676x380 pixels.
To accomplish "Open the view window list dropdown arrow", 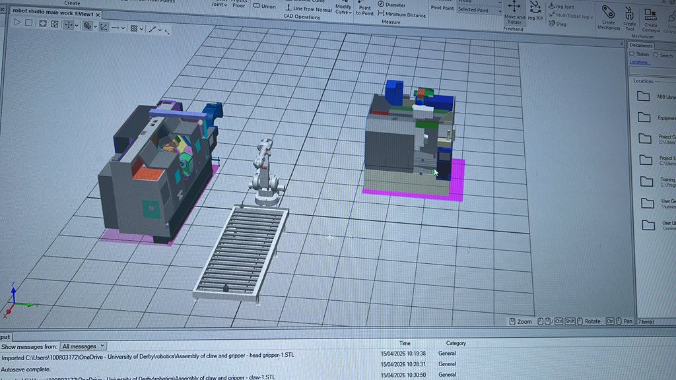I will (x=621, y=44).
